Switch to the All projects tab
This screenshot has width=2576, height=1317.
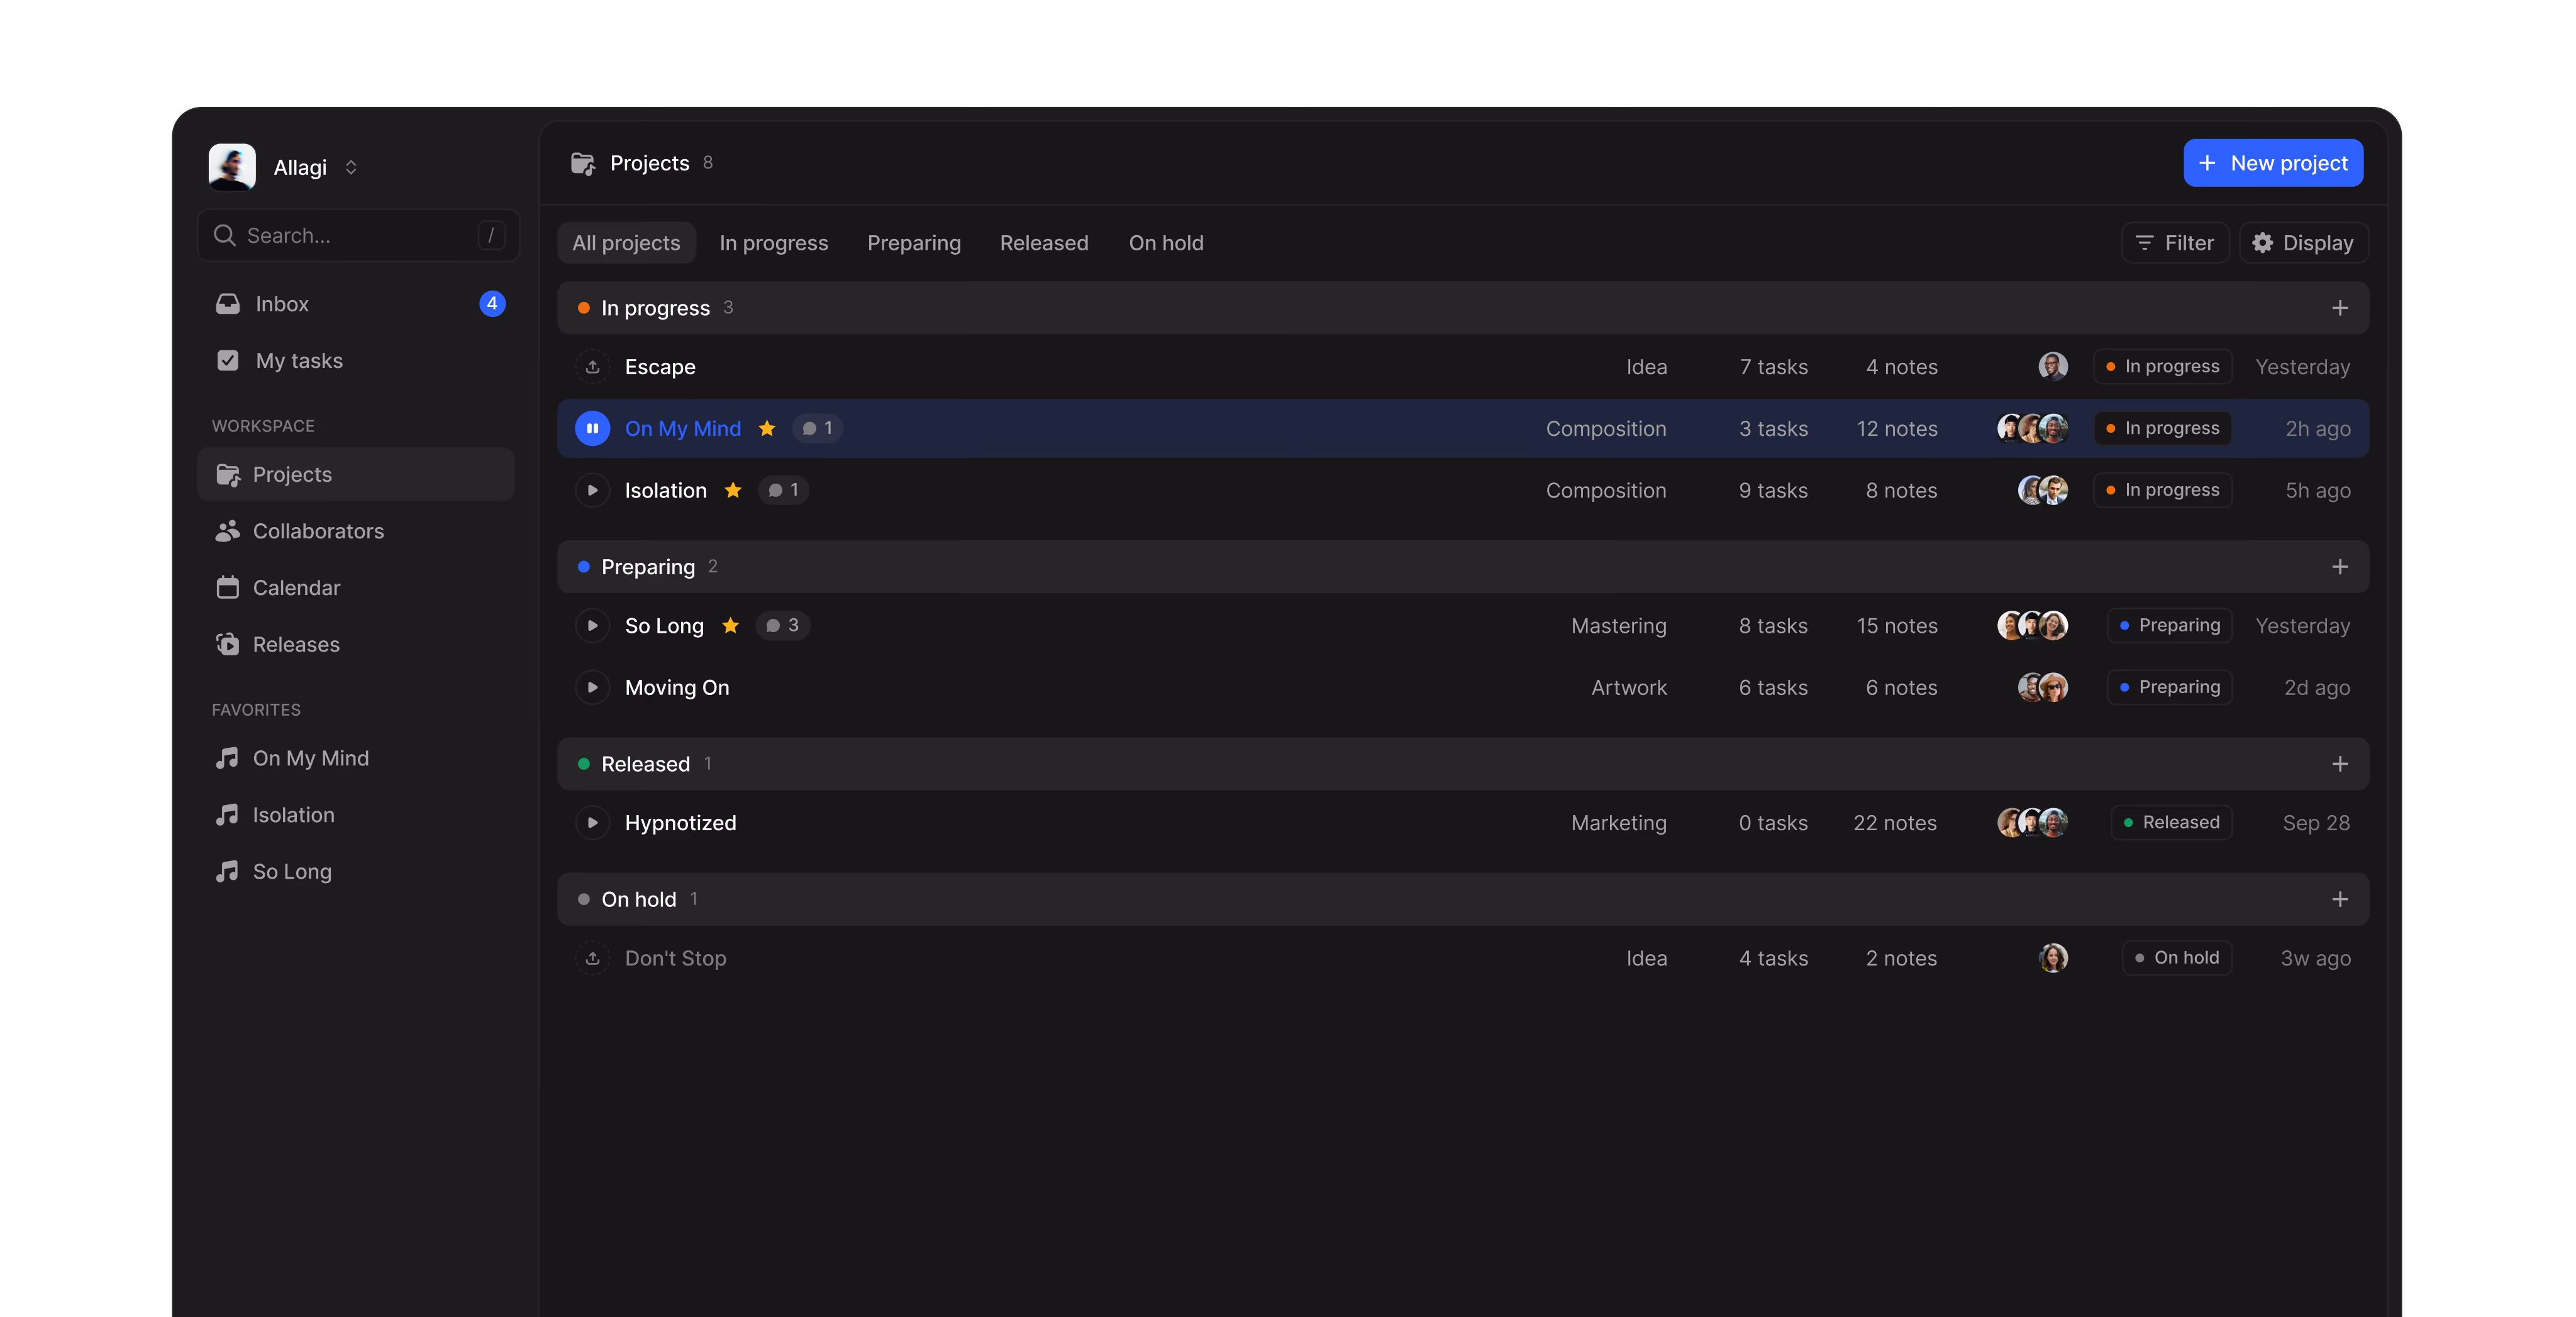click(x=626, y=243)
